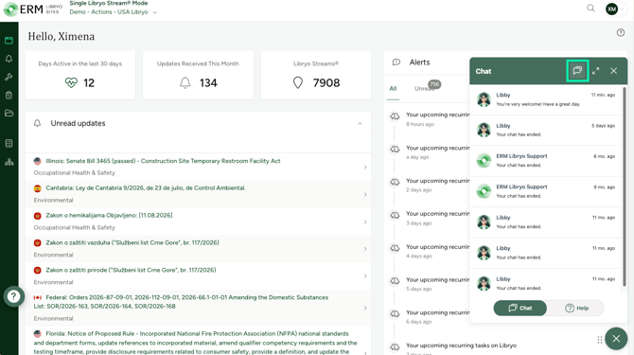Open Federal Orders Domestic Substances update
Viewport: 634px width, 355px height.
[181, 302]
